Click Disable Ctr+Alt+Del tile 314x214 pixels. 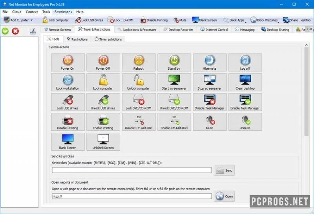(139, 122)
